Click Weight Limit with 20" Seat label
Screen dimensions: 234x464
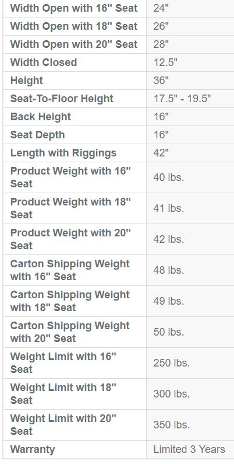[63, 425]
